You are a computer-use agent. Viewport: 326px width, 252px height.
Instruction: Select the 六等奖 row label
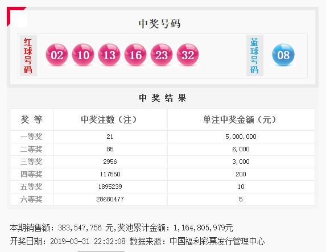[31, 199]
